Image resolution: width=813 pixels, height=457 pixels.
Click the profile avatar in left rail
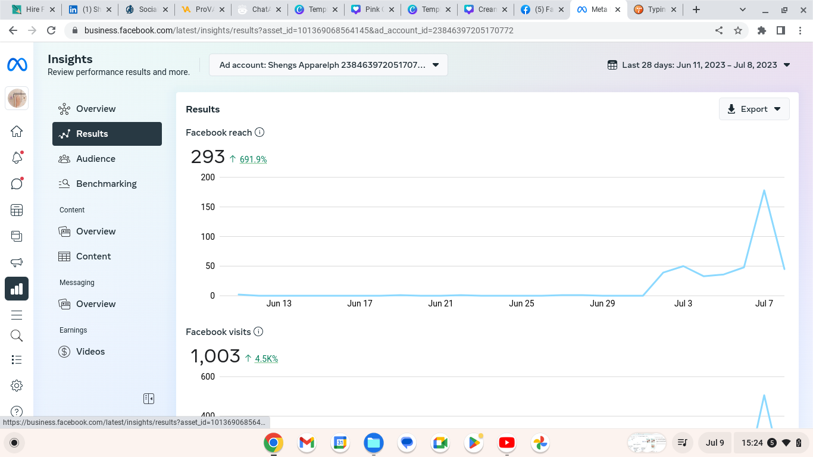click(x=17, y=98)
